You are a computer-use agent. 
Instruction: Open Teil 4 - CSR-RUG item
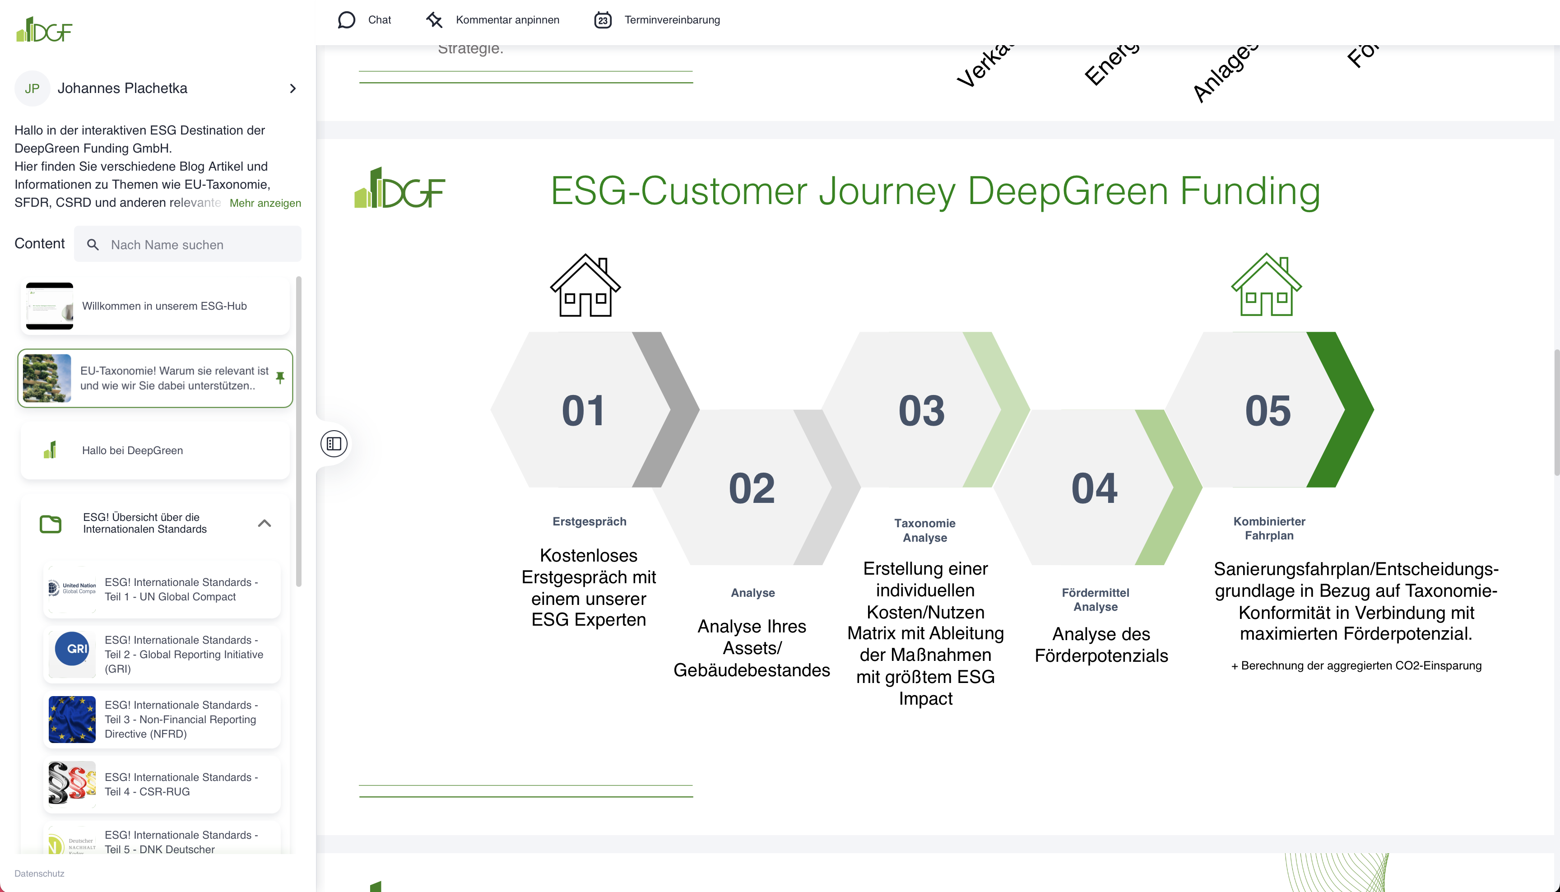tap(162, 784)
